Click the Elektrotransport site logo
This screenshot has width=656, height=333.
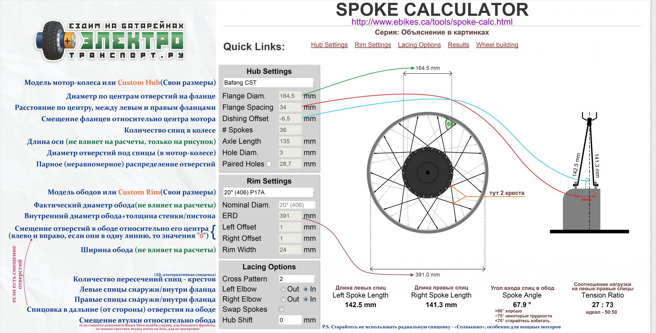click(110, 41)
